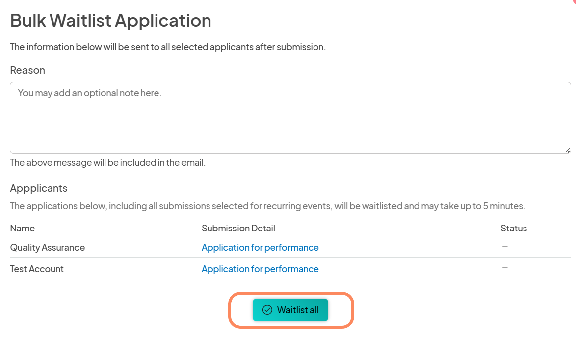Click the Test Account name cell

click(x=37, y=269)
